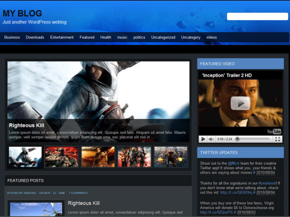Open the politics category
Viewport: 290px width, 217px height.
point(139,37)
